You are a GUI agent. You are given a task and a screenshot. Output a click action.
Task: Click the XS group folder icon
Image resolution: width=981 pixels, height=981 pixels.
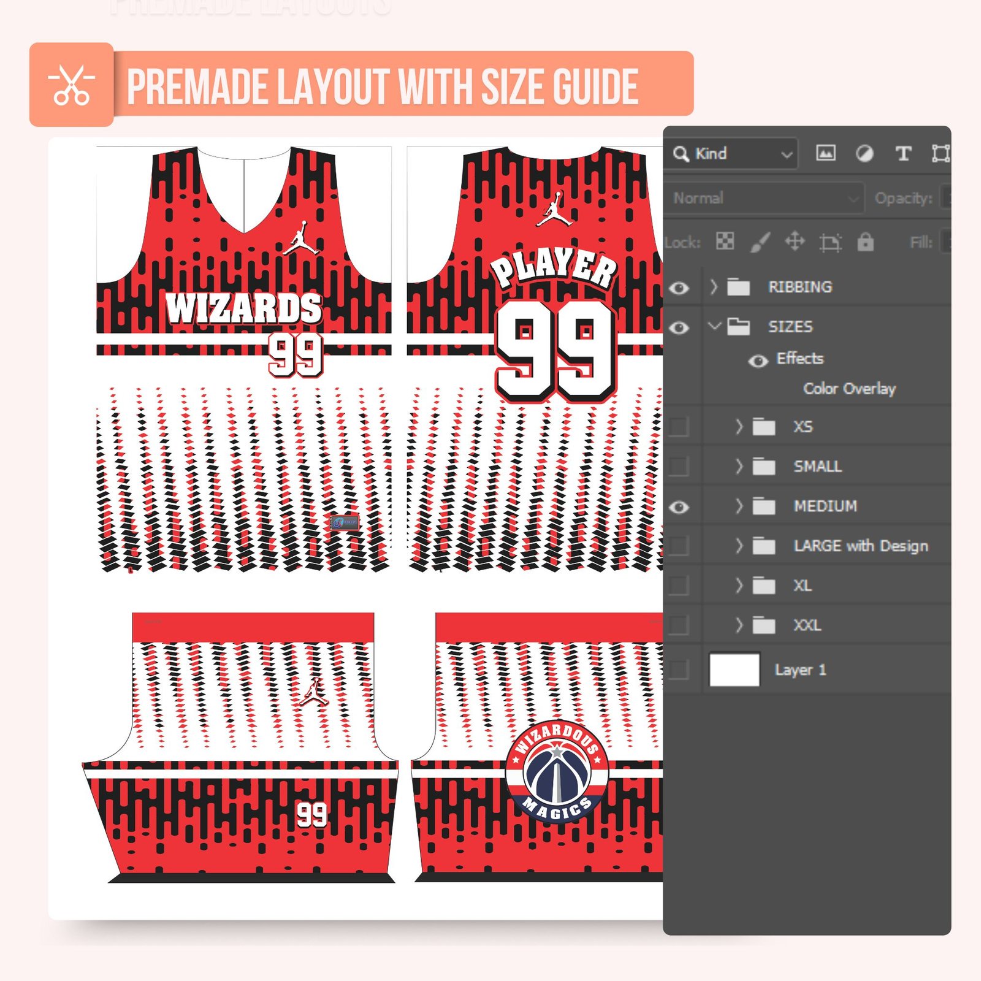tap(764, 427)
